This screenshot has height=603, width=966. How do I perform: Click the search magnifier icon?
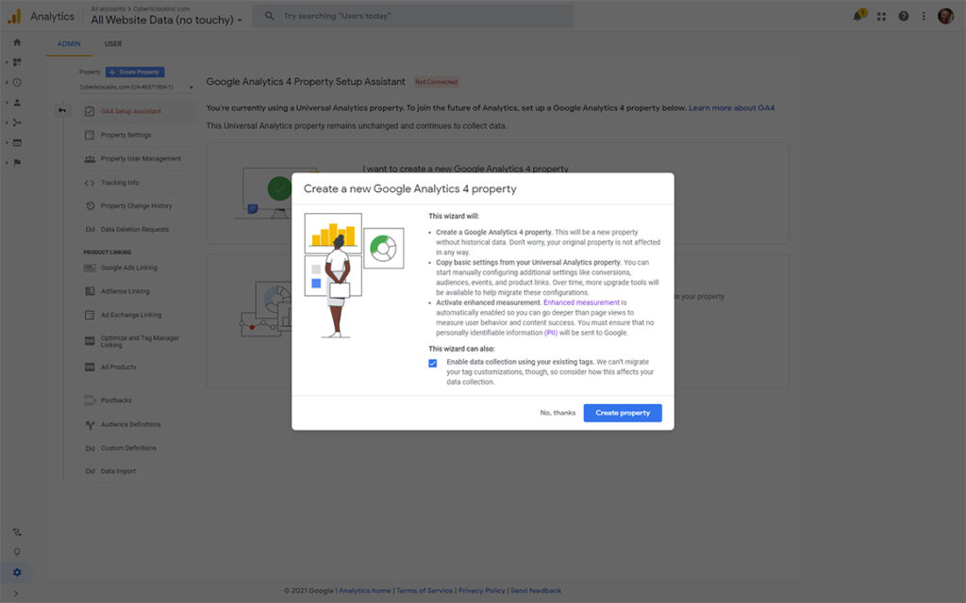pos(269,16)
